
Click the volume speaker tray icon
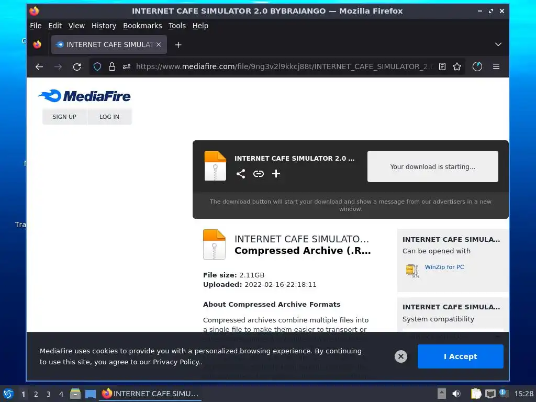(x=456, y=394)
